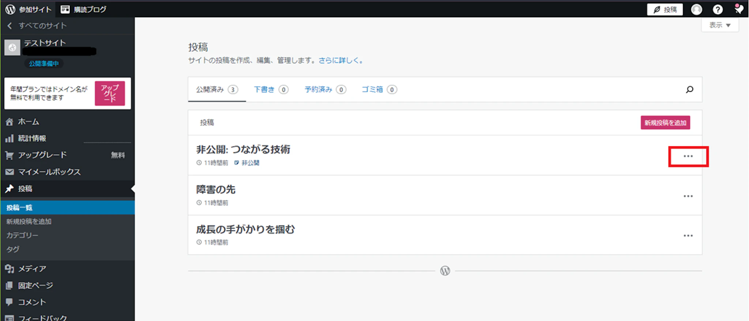Click the search magnifier icon in posts
This screenshot has width=749, height=321.
click(x=689, y=90)
